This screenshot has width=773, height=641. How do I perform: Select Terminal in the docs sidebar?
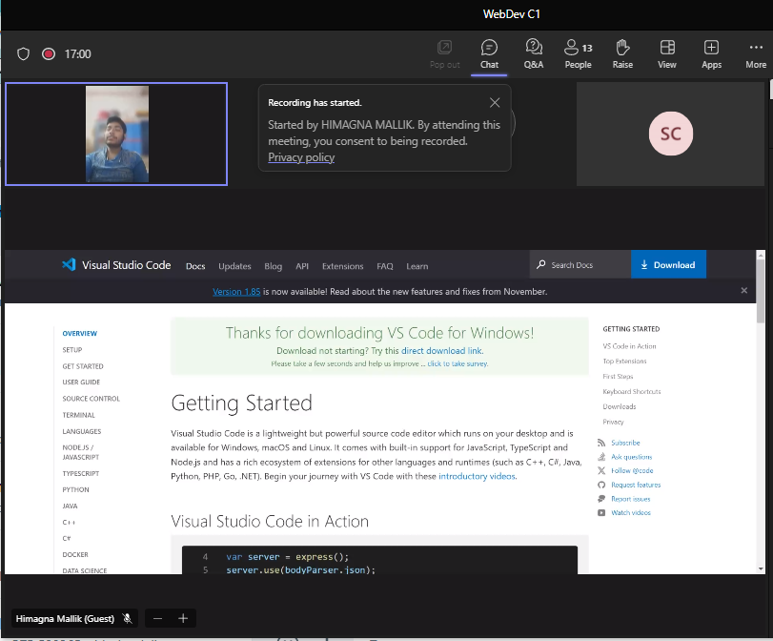click(79, 415)
